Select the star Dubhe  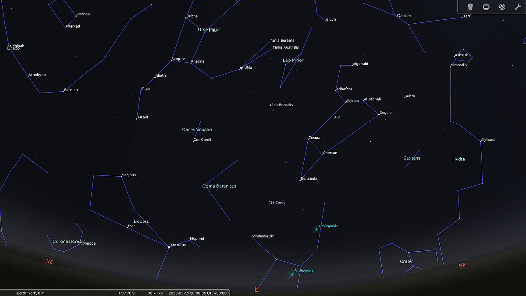click(x=186, y=18)
